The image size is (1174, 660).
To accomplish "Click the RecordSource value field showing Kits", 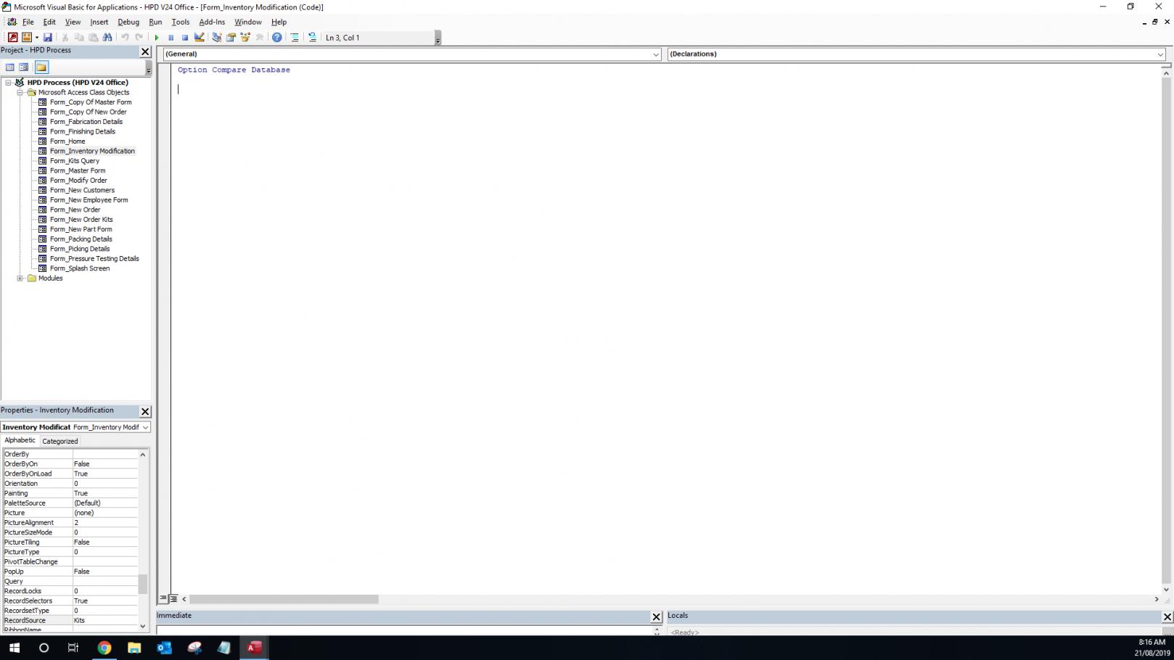I will click(x=105, y=621).
